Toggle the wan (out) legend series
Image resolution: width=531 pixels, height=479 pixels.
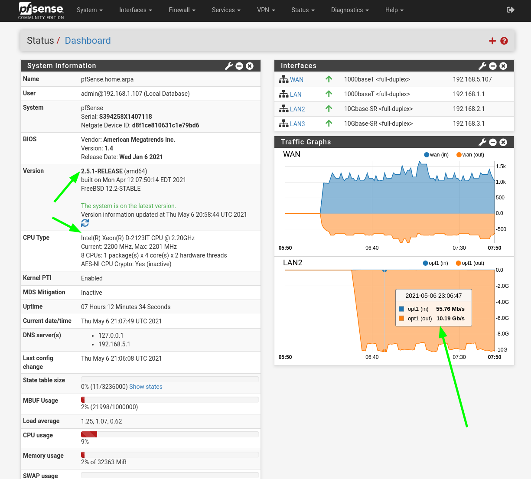click(x=470, y=155)
